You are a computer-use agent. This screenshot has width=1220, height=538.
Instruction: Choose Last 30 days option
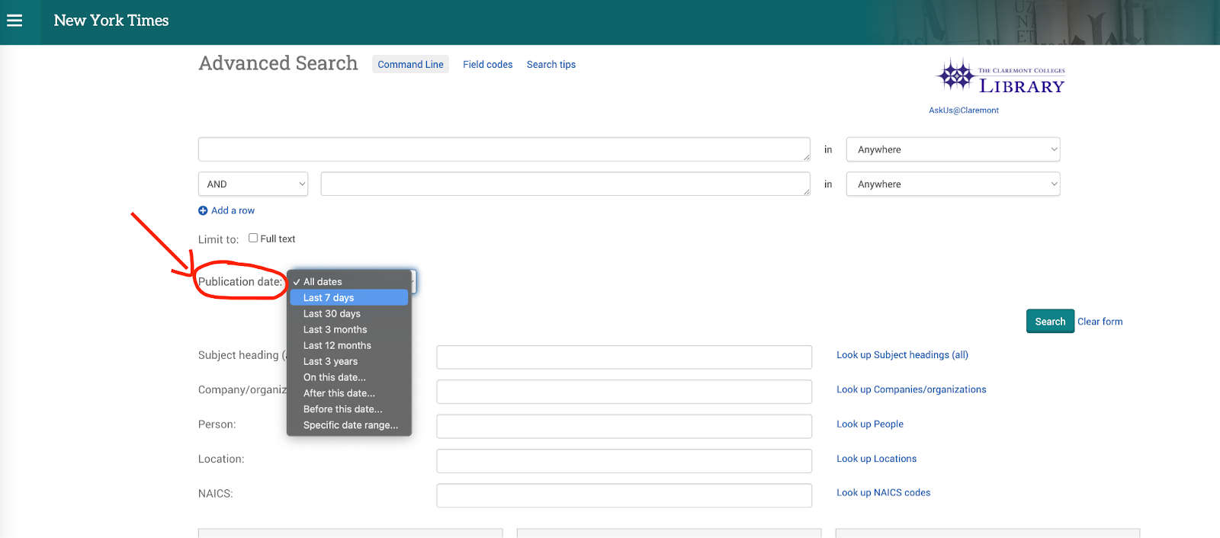point(349,314)
